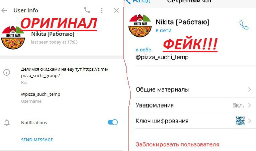The width and height of the screenshot is (256, 151).
Task: Expand Общие материалы with its chevron
Action: click(x=249, y=89)
